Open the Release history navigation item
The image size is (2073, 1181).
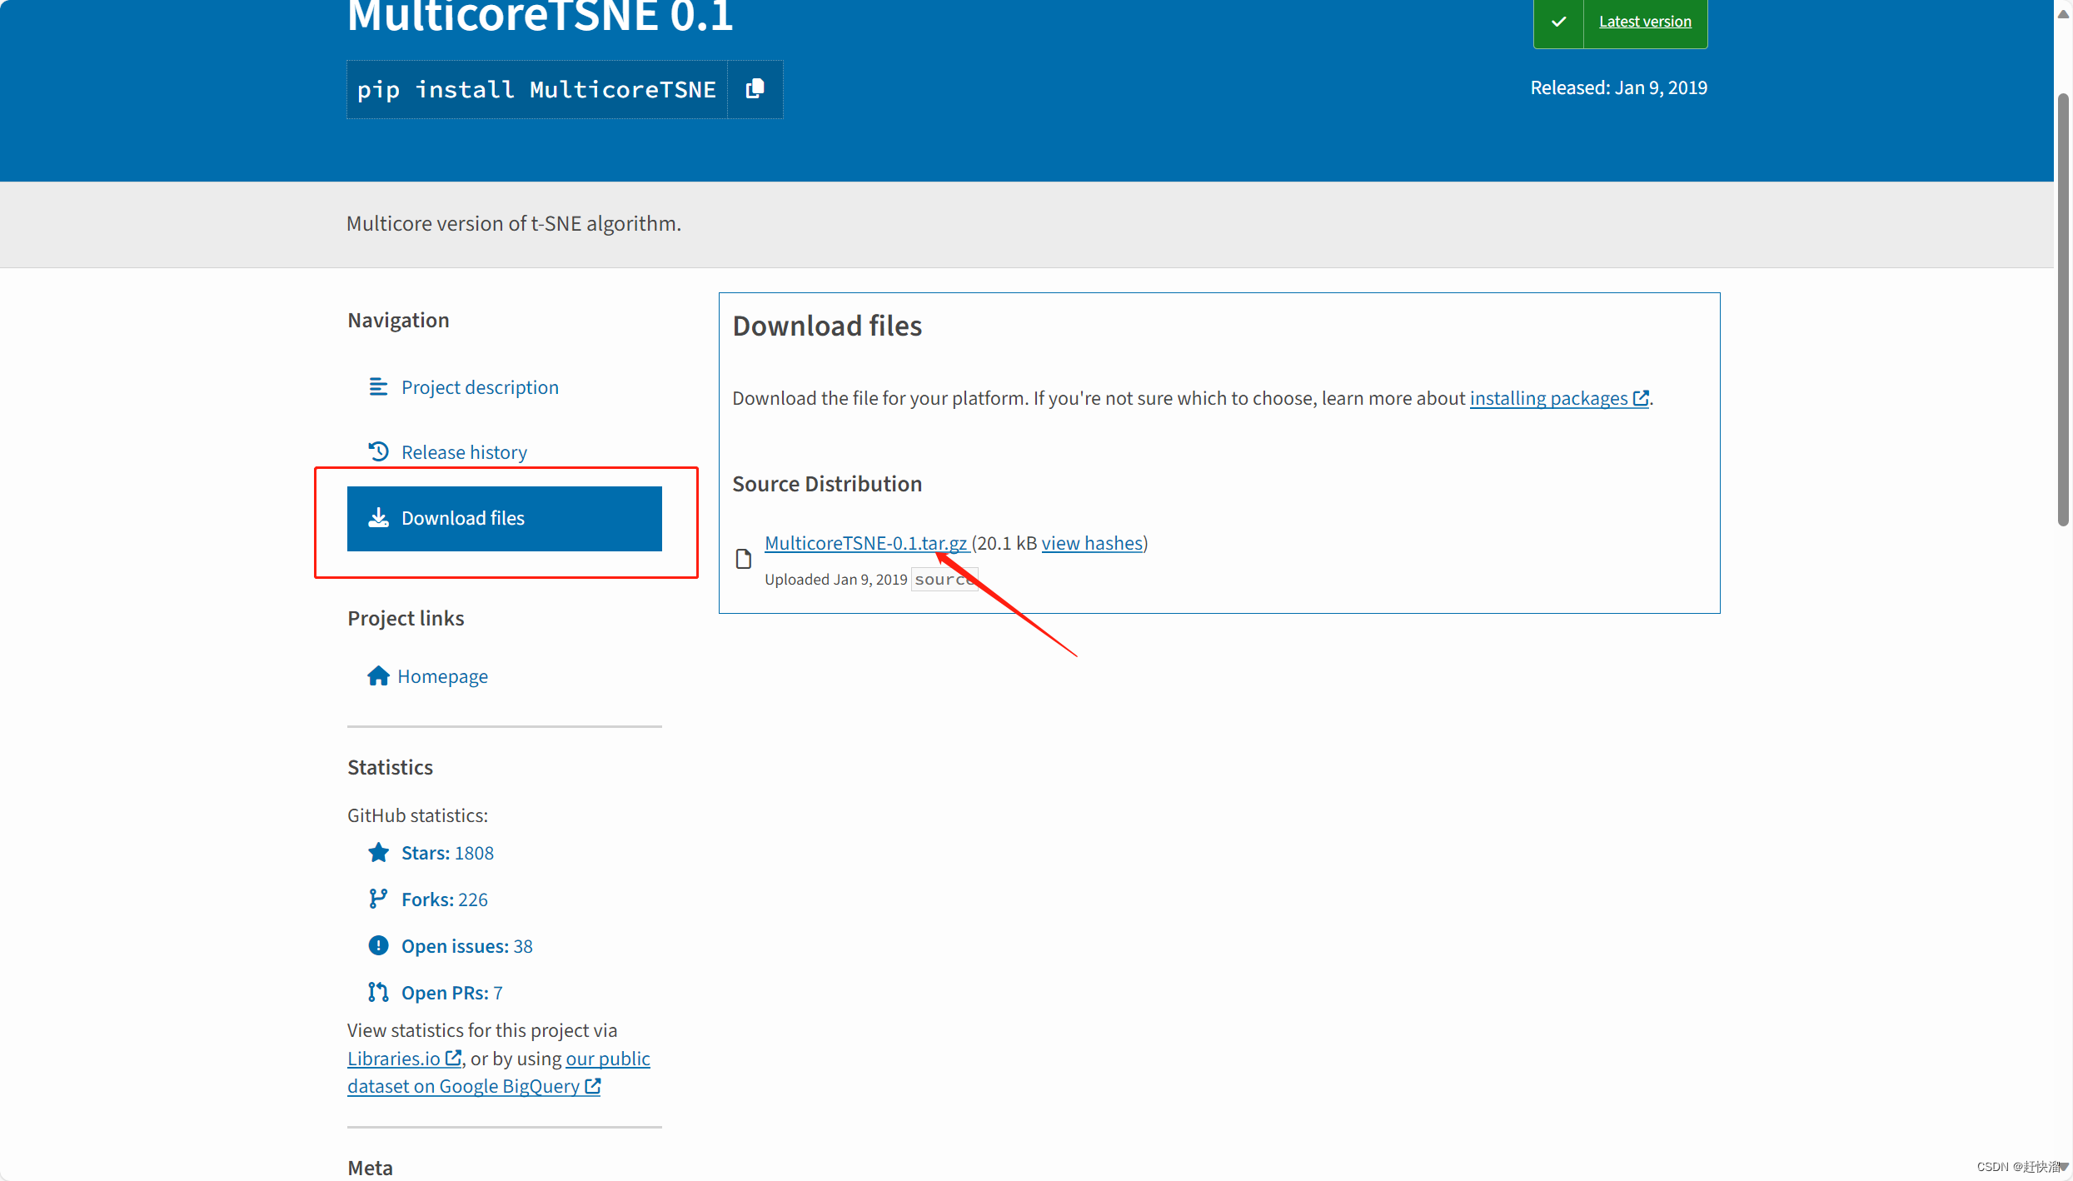tap(464, 451)
